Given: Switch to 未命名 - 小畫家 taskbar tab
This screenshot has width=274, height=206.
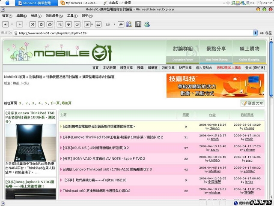Looking at the screenshot, I should point(117,3).
